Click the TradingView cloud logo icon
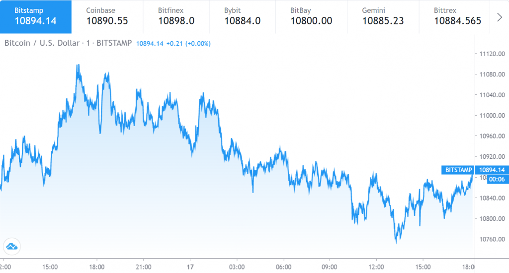The image size is (509, 273). point(11,246)
